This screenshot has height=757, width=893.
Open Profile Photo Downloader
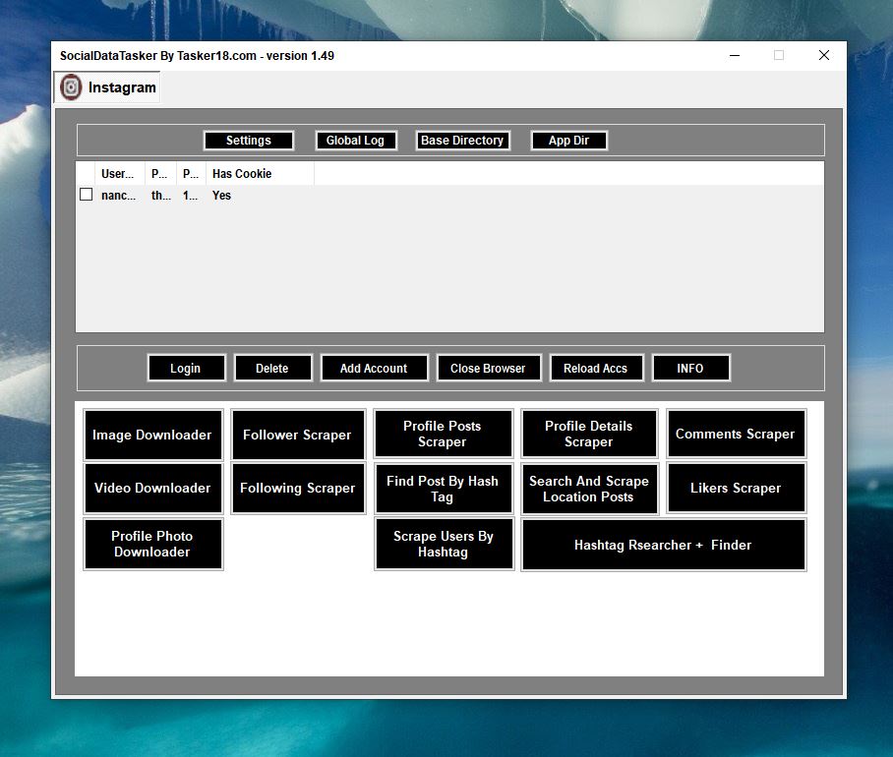click(x=152, y=544)
